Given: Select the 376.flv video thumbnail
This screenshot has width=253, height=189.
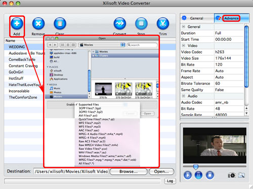Looking at the screenshot, I should click(103, 89).
